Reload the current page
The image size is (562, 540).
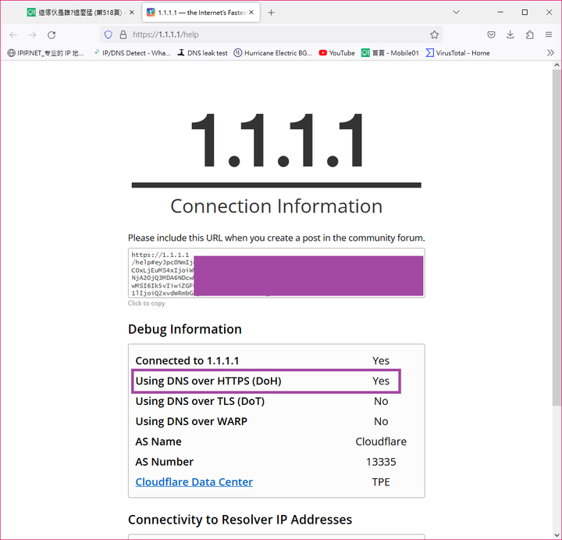52,35
